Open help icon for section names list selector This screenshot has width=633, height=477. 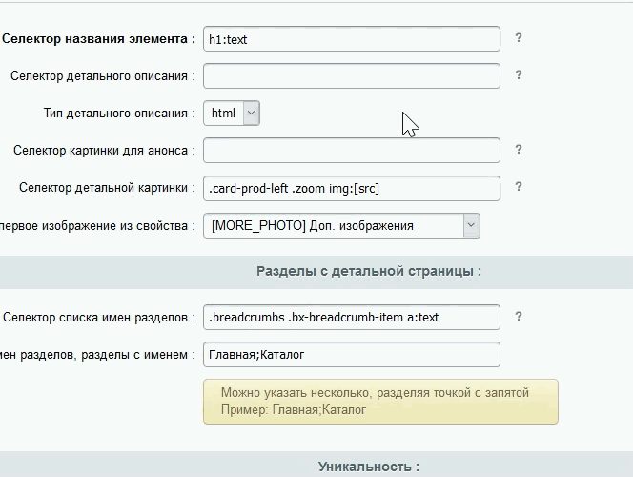tap(519, 316)
